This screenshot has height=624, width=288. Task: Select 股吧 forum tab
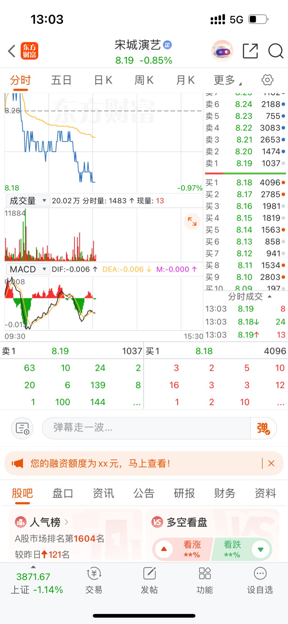pyautogui.click(x=22, y=493)
